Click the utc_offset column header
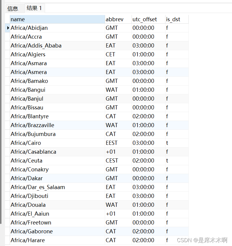 pos(148,19)
